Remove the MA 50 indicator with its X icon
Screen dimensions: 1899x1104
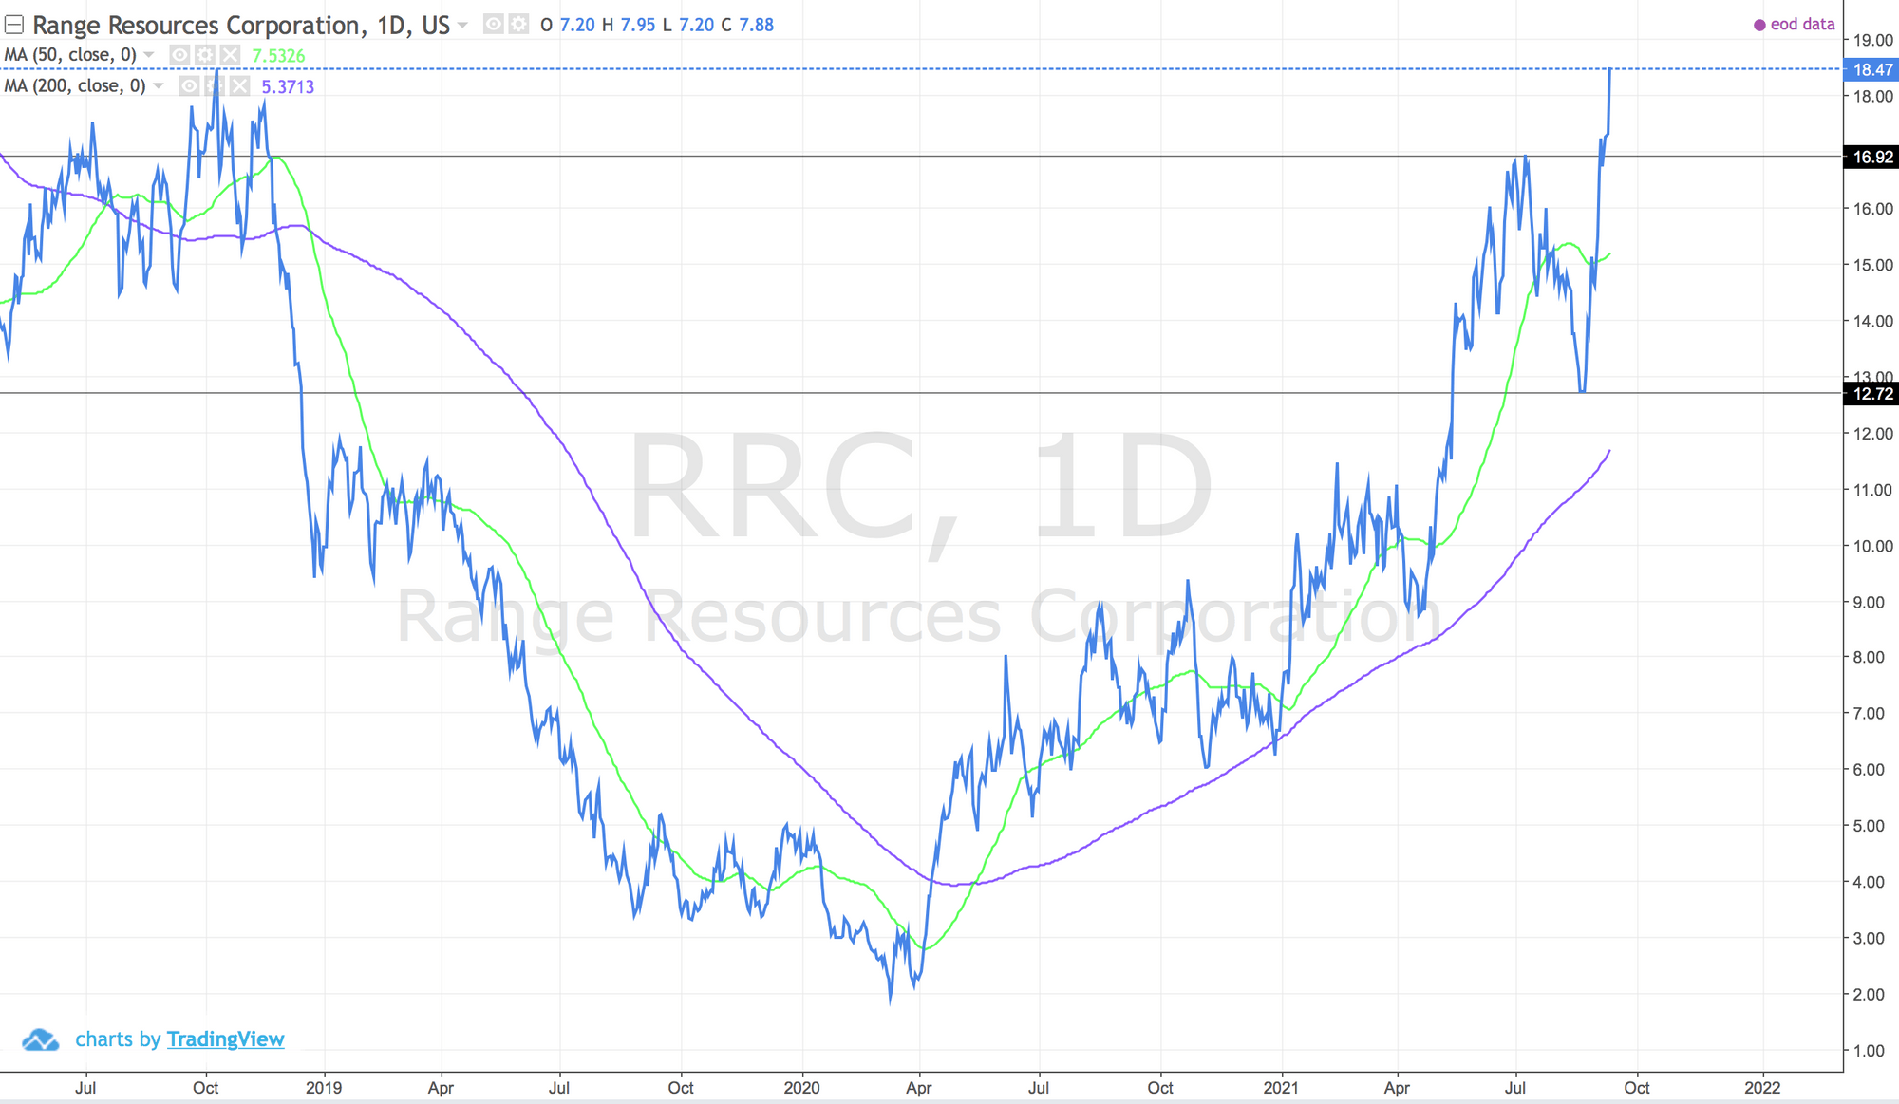pyautogui.click(x=230, y=55)
